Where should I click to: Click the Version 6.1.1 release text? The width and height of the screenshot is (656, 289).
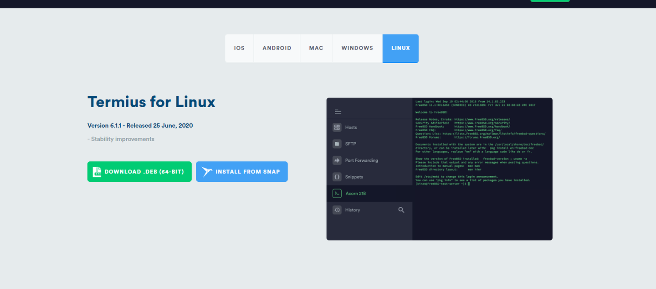tap(140, 125)
